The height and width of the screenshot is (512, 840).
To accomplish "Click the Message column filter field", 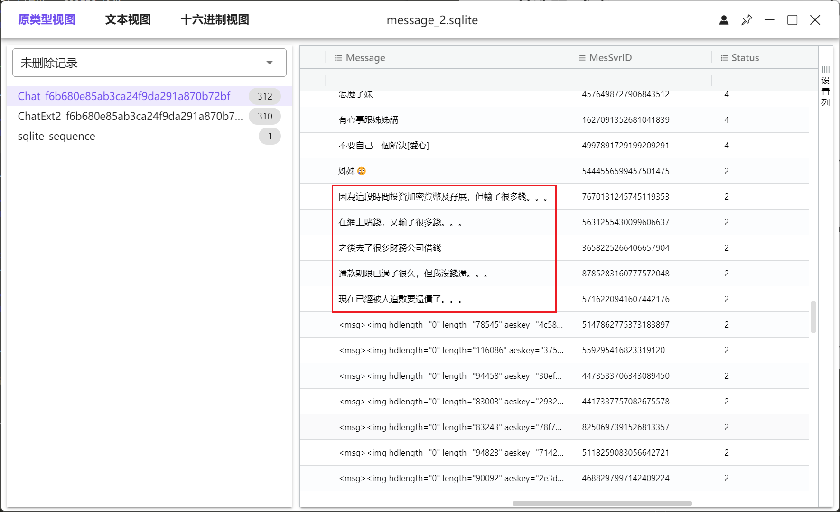I will tap(447, 80).
